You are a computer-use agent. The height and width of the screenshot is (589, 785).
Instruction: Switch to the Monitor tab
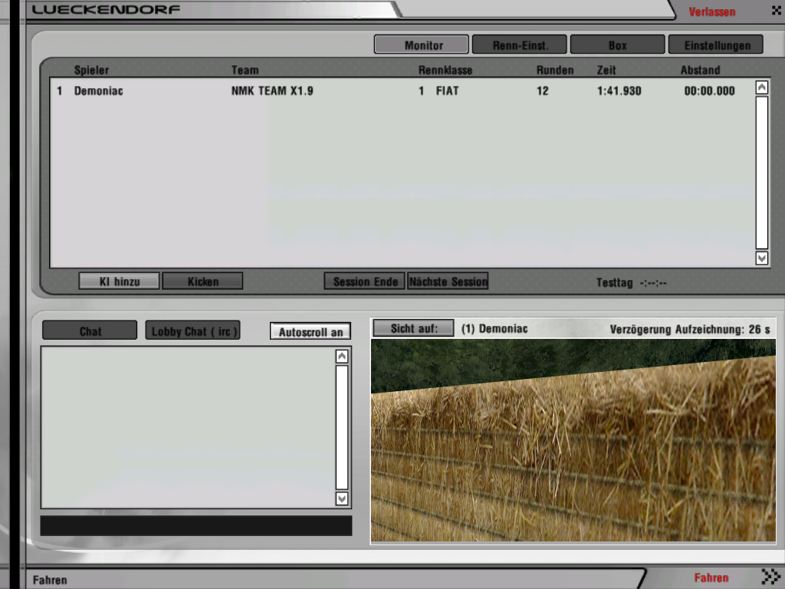421,45
